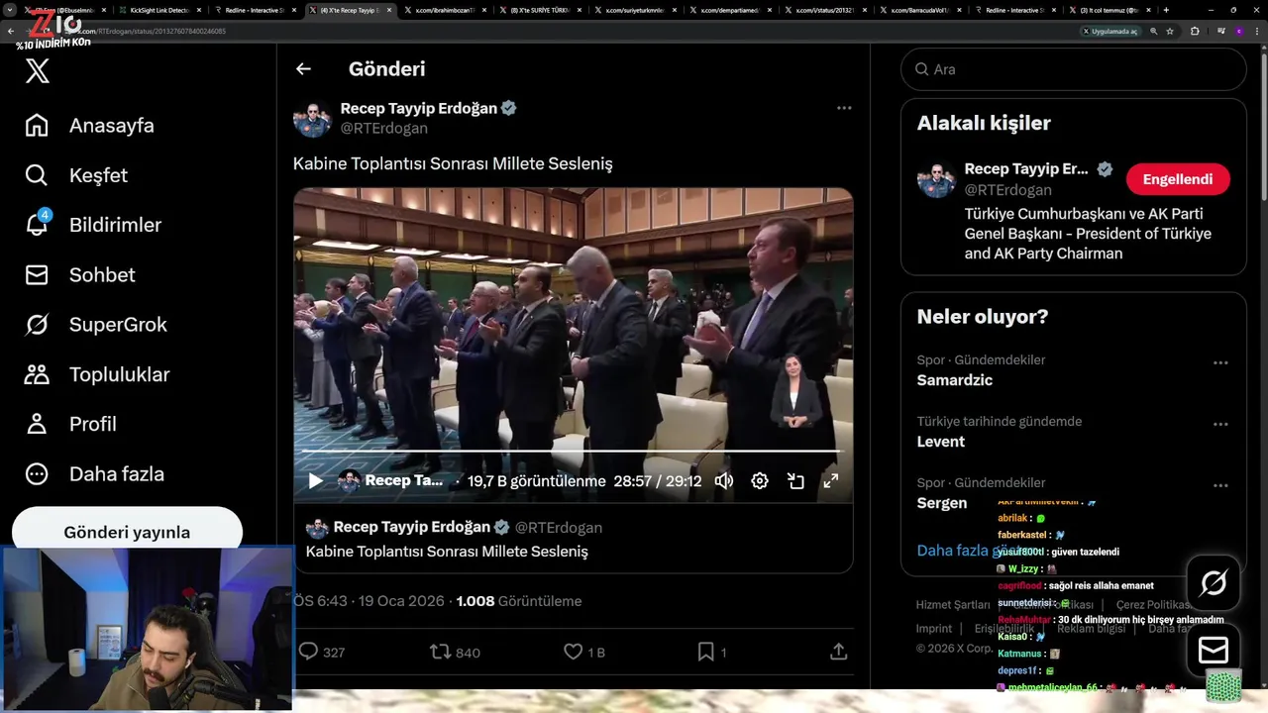Bookmark the post

pos(712,652)
